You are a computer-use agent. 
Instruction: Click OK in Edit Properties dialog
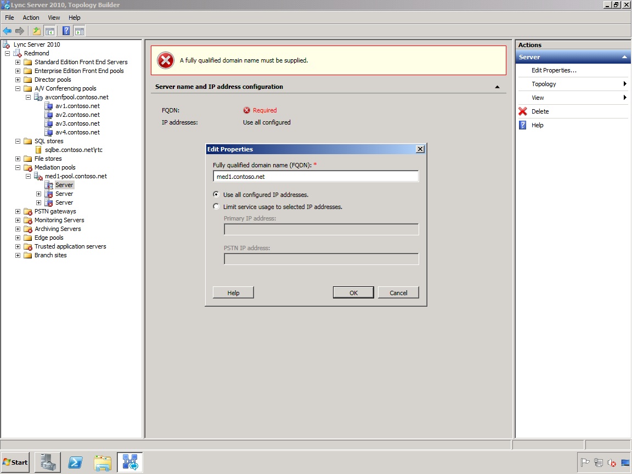[353, 292]
